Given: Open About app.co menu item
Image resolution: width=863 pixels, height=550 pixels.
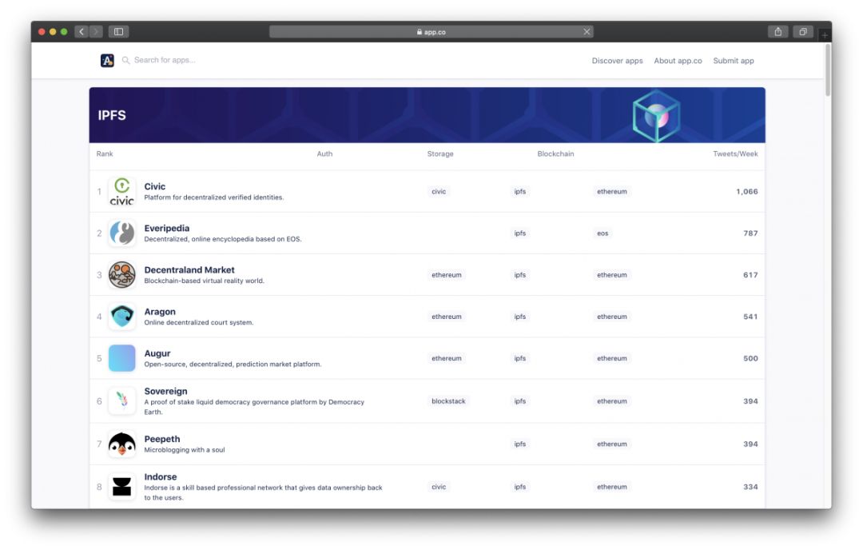Looking at the screenshot, I should pos(678,61).
